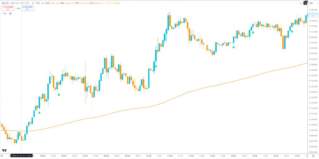Click the 11:00 label on time axis
The width and height of the screenshot is (319, 159).
point(170,156)
